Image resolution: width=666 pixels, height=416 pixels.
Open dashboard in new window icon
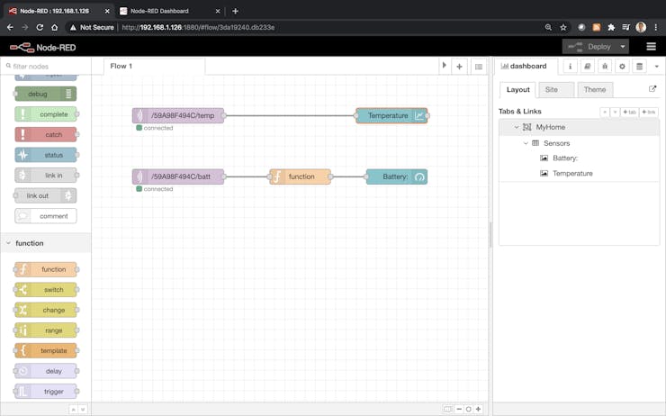pos(652,90)
